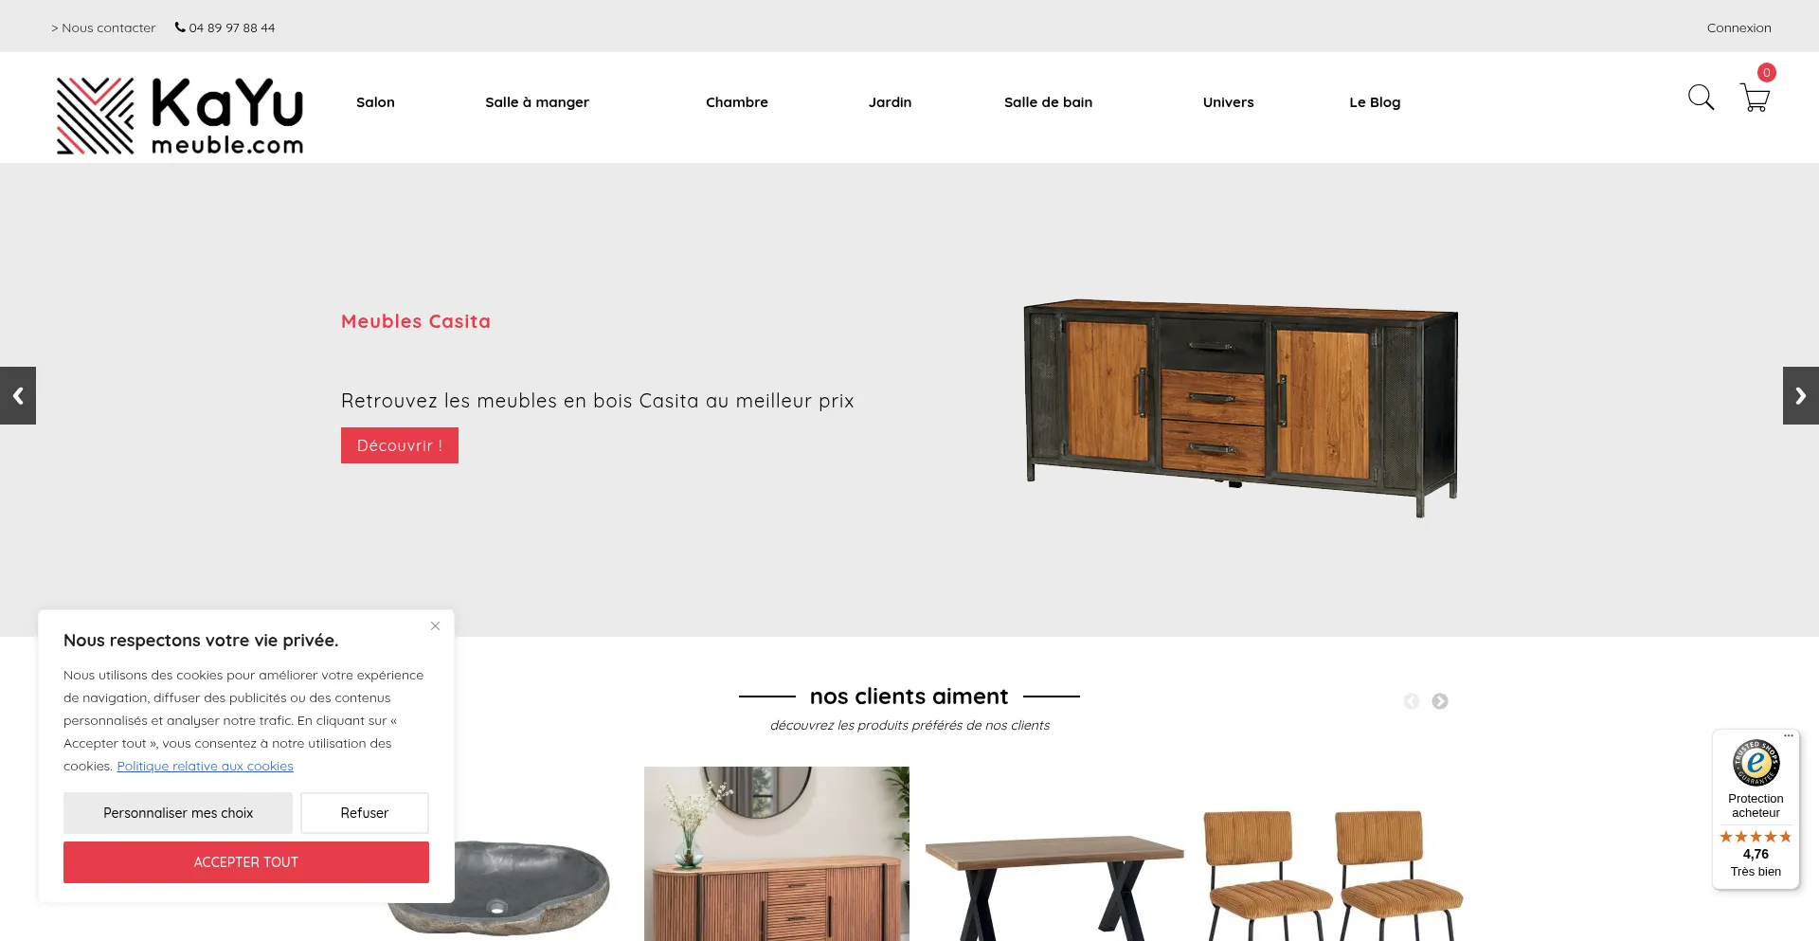Expand the Univers category
Viewport: 1819px width, 941px height.
click(1229, 102)
